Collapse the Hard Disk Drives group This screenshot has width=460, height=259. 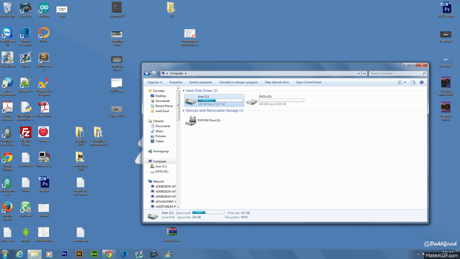tap(184, 91)
